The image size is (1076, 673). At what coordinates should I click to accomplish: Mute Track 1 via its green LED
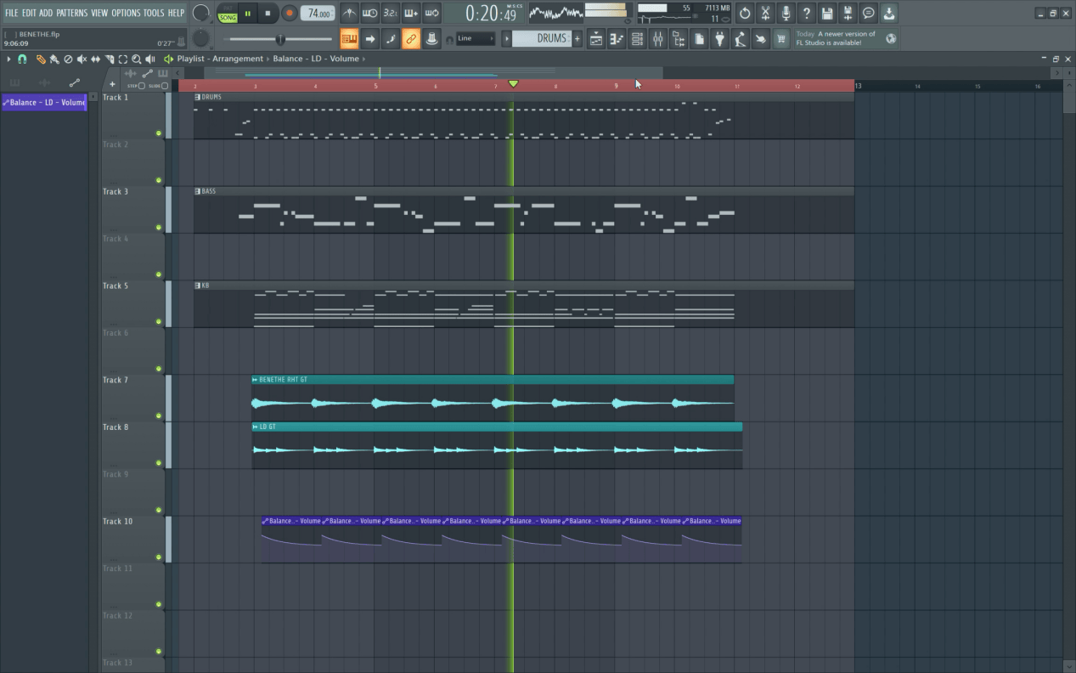coord(159,133)
